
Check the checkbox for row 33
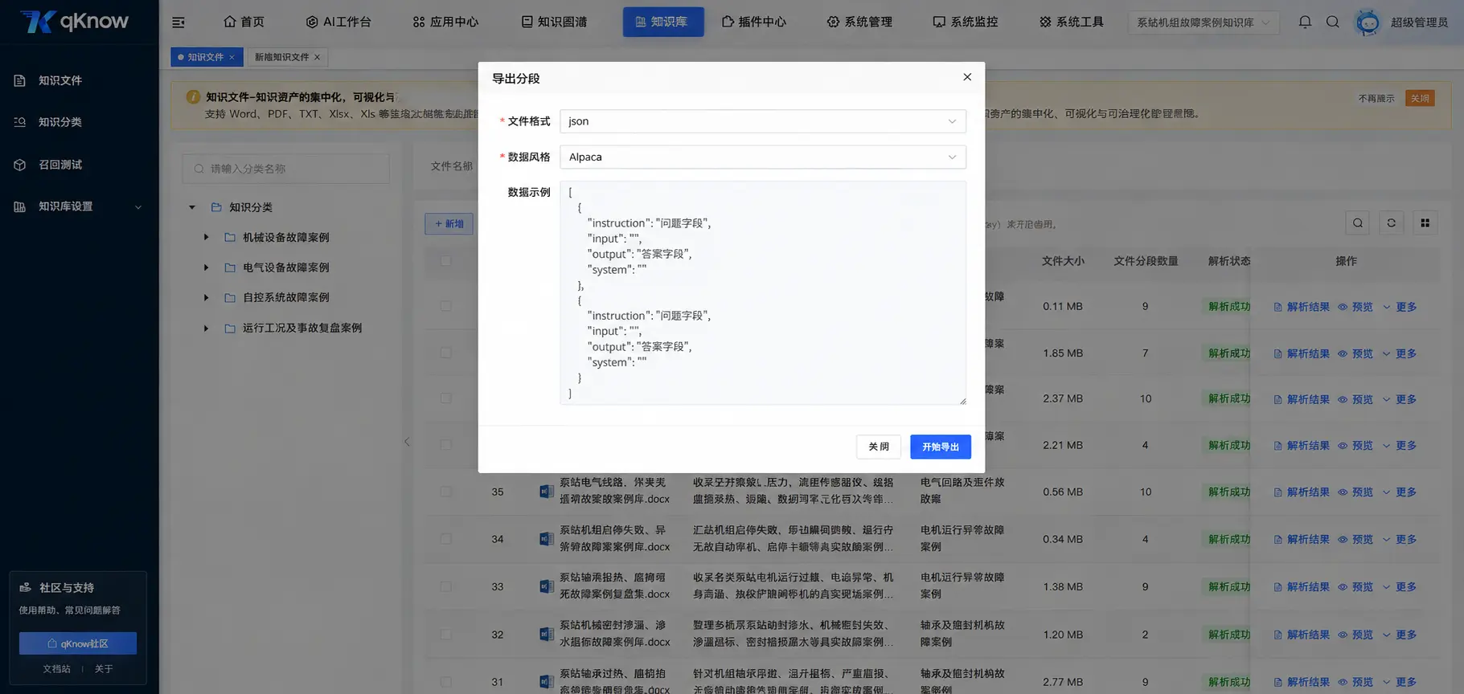[446, 586]
